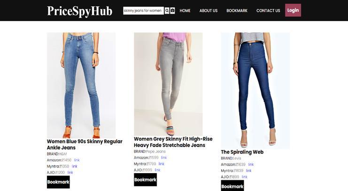Focus the skinny jeans search field
Screen dimensions: 348x191
(143, 11)
